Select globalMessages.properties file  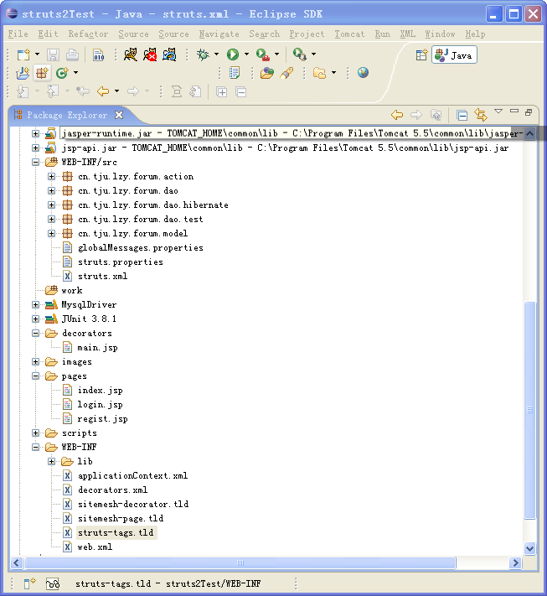coord(141,248)
